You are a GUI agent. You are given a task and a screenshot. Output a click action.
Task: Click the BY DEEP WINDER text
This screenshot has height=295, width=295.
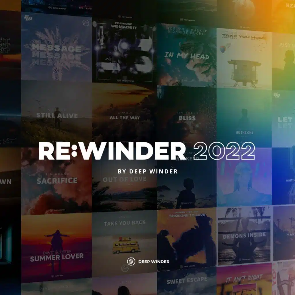pyautogui.click(x=147, y=171)
